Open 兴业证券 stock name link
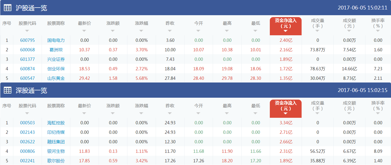Viewport: 391px width, 165px height. click(56, 59)
